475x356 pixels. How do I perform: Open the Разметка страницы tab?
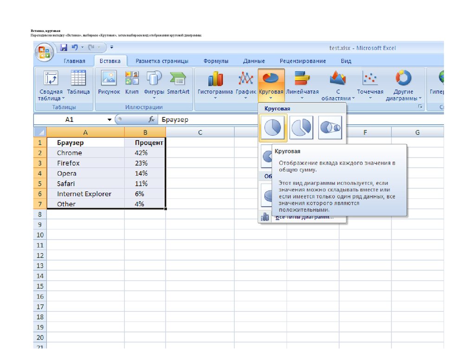pyautogui.click(x=162, y=61)
